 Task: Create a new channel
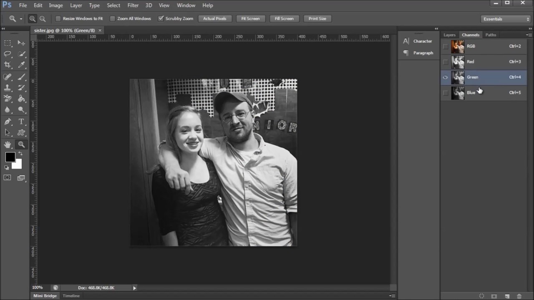507,296
